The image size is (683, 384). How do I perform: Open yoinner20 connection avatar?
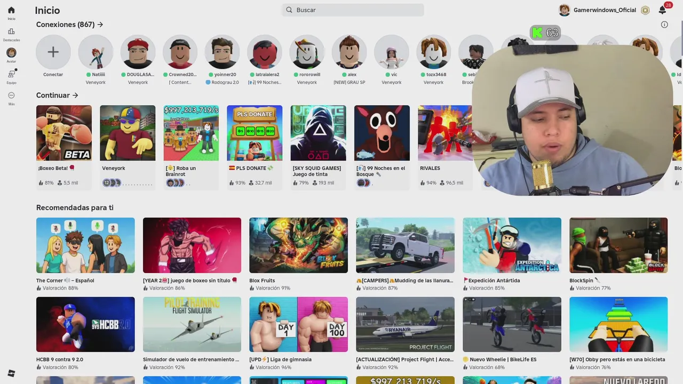tap(222, 52)
